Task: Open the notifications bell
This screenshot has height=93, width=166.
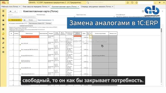Action: 128,3
